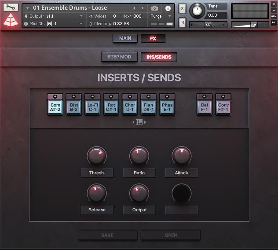
Task: Click the pan center icon
Action: (x=208, y=25)
